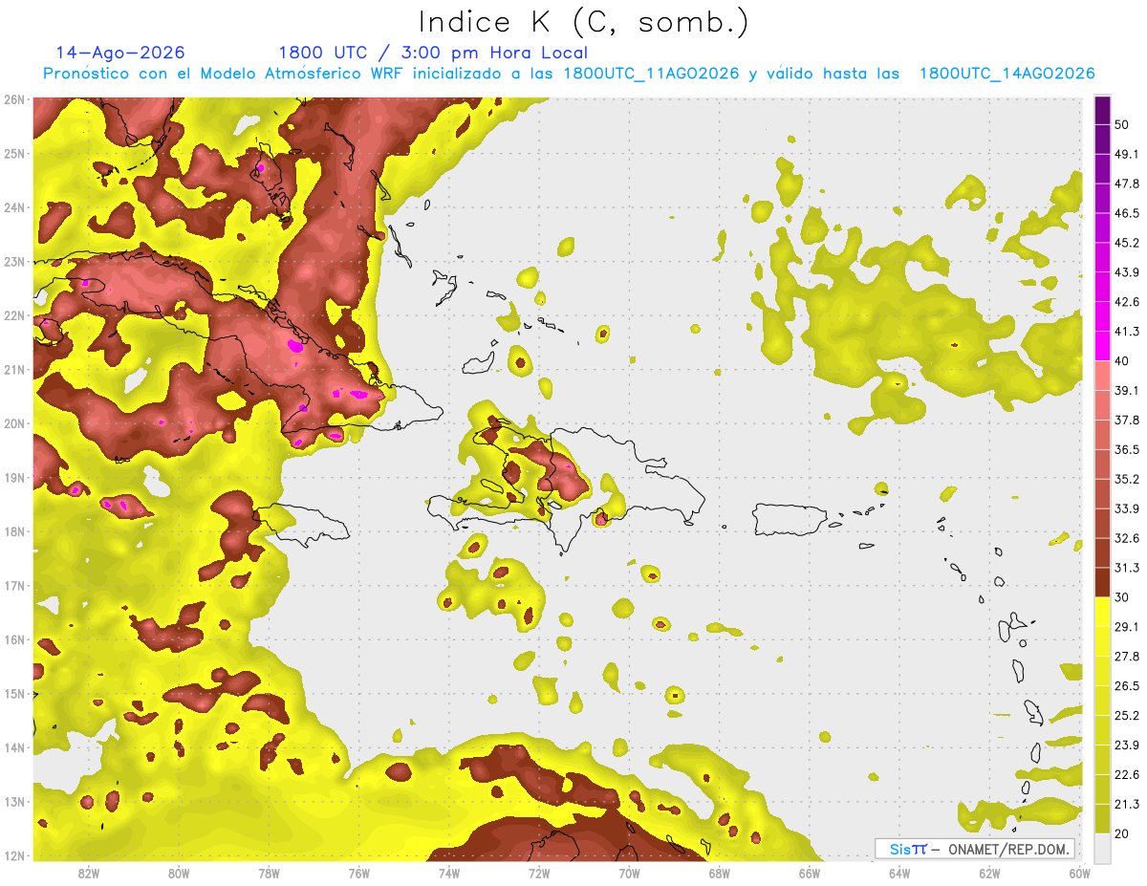Click the 'Pronostico con el Modelo Atmosferico WRF' line
The width and height of the screenshot is (1147, 886).
coord(569,74)
